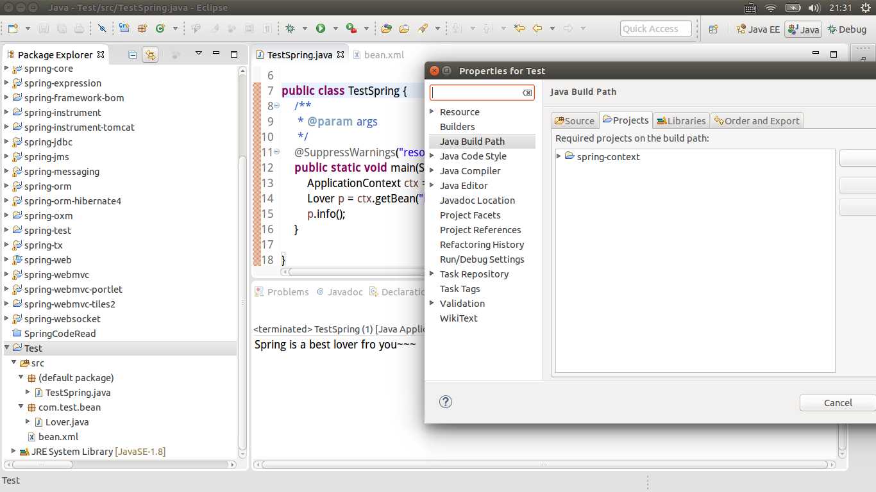Focus the Quick Access search field
Image resolution: width=876 pixels, height=492 pixels.
click(656, 29)
